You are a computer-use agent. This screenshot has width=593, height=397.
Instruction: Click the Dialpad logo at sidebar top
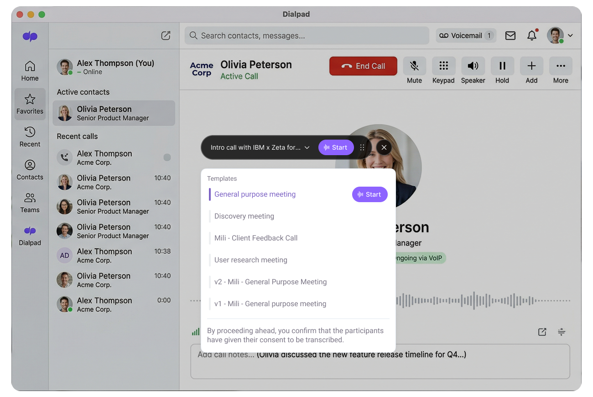point(30,37)
